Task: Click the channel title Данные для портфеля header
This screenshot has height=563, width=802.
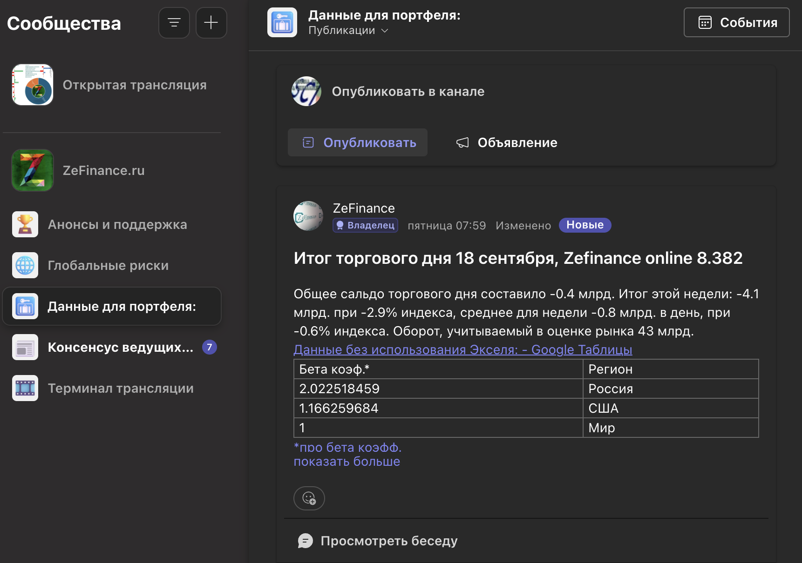Action: [384, 15]
